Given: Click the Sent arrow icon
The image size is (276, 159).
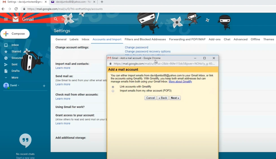Looking at the screenshot, I should coord(6,65).
